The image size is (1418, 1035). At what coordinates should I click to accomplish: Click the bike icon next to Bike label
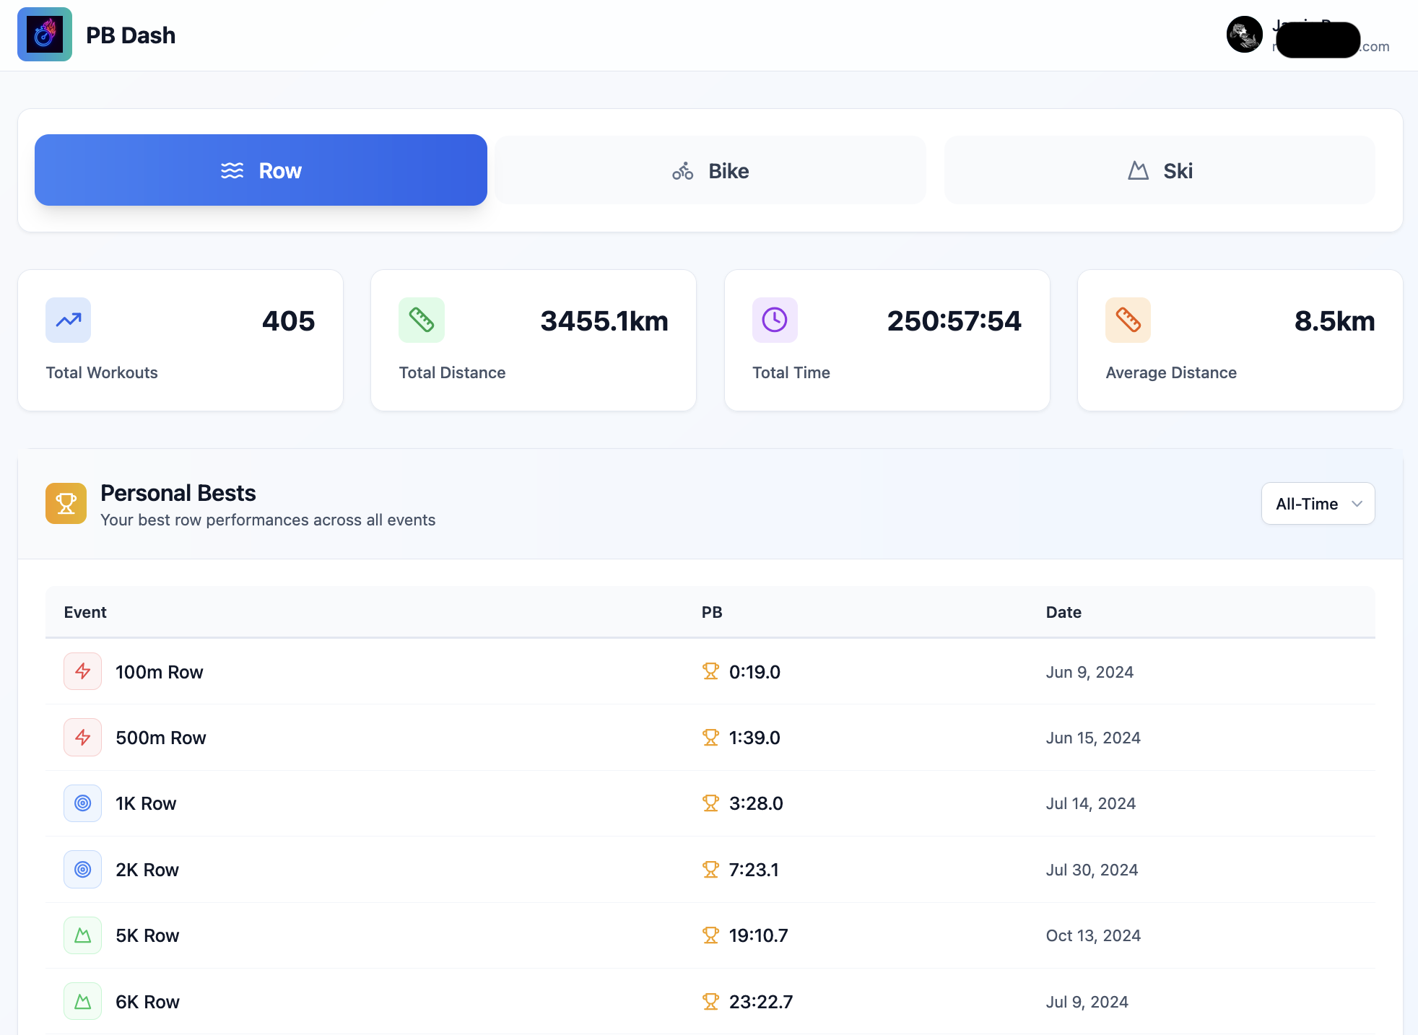(x=682, y=170)
